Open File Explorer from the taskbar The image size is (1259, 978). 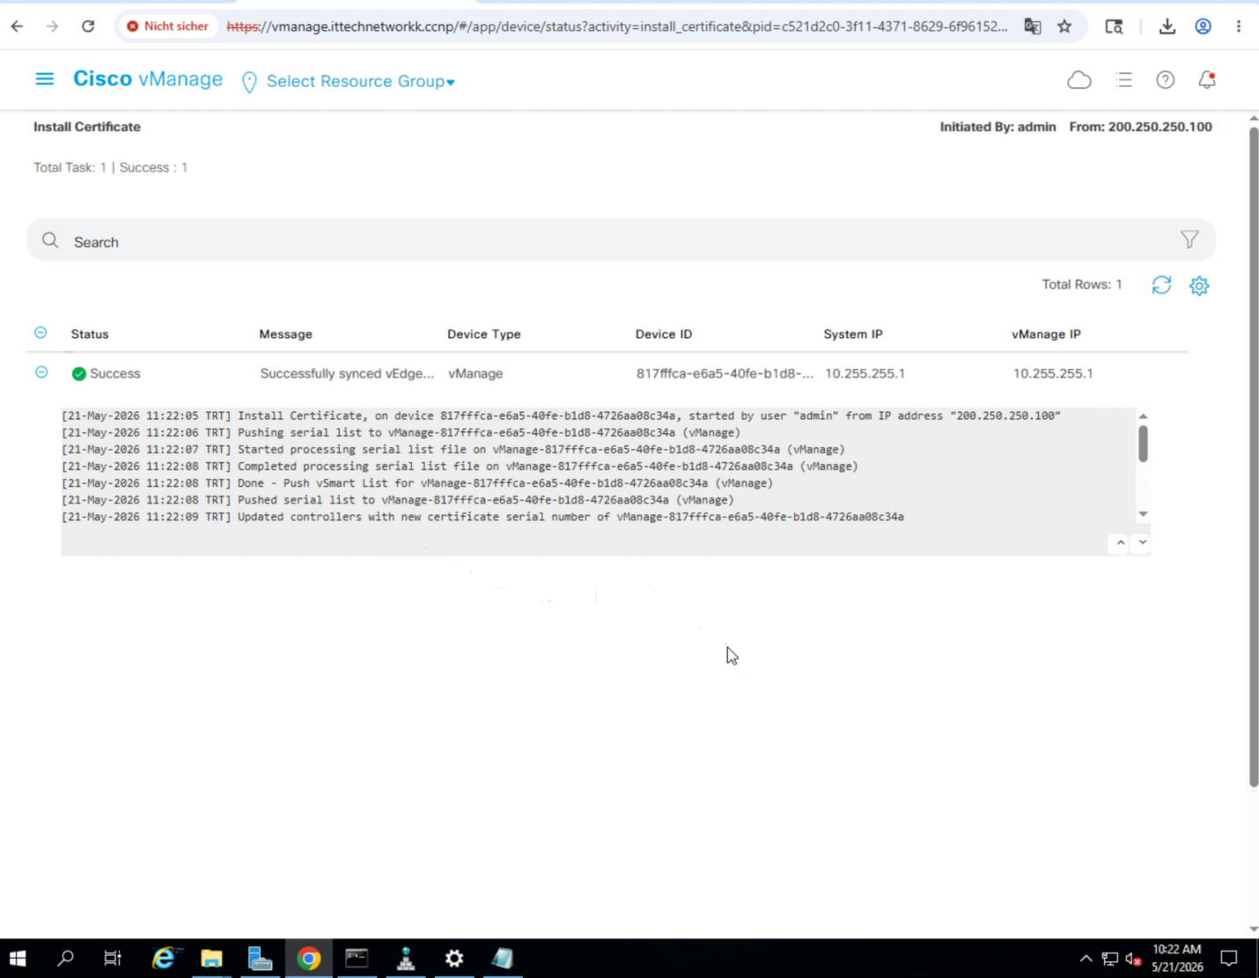coord(211,958)
